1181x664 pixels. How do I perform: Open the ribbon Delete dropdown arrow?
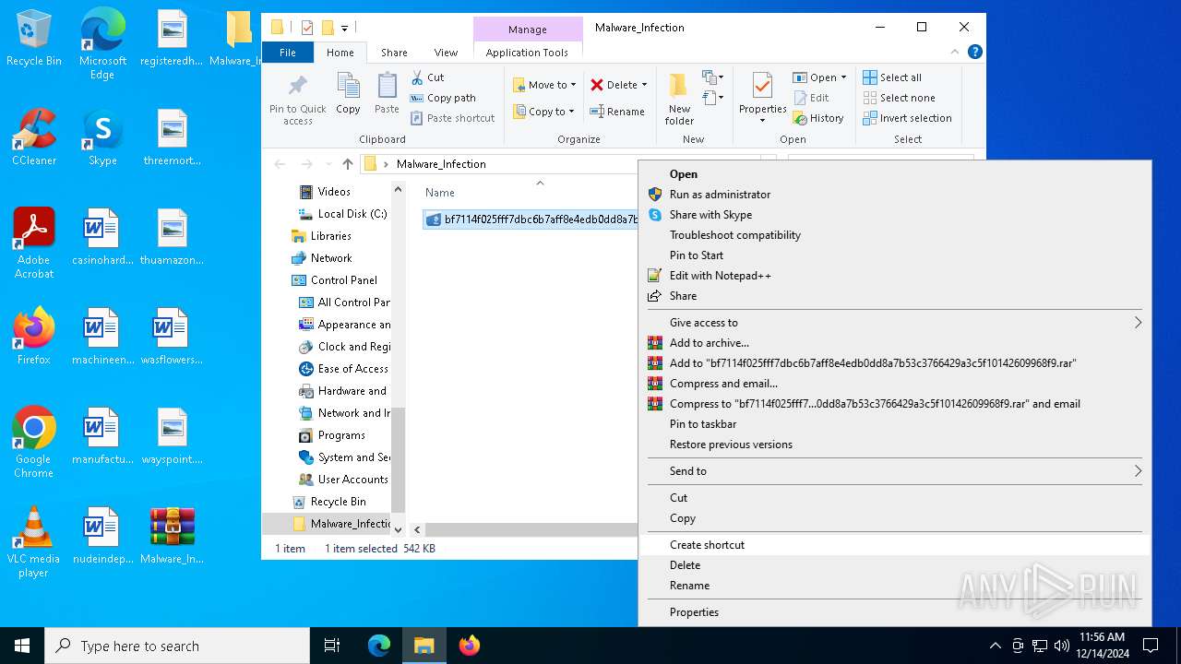pyautogui.click(x=644, y=85)
